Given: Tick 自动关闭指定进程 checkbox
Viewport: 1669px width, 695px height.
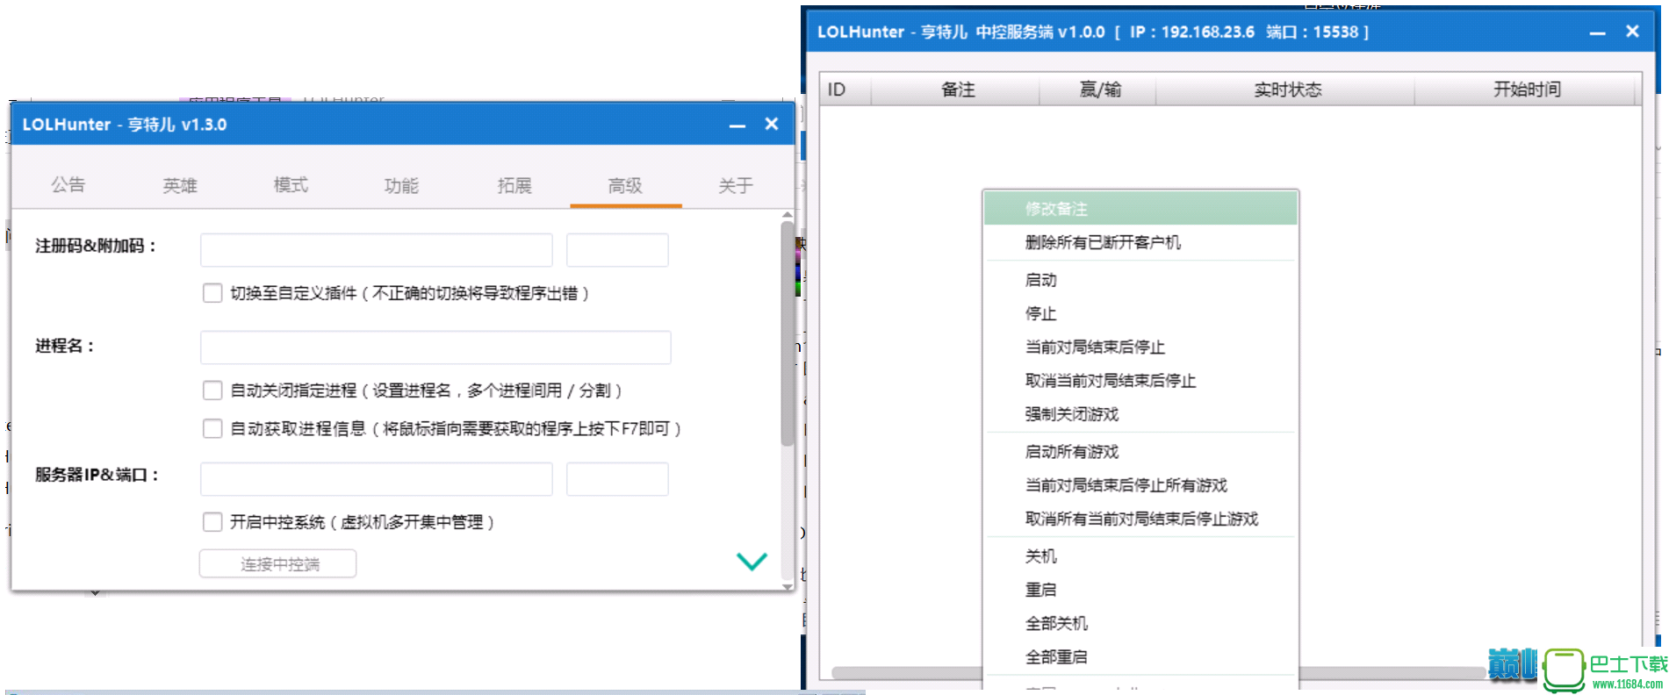Looking at the screenshot, I should coord(212,390).
